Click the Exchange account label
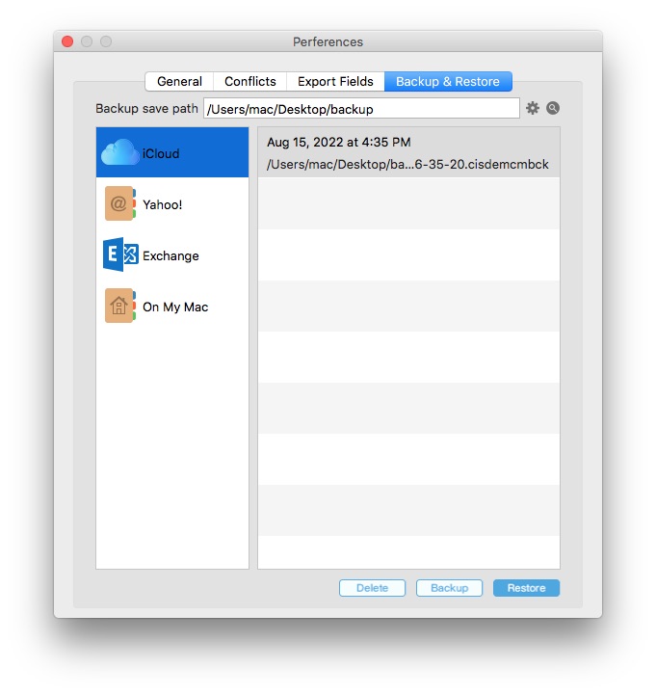 [171, 255]
